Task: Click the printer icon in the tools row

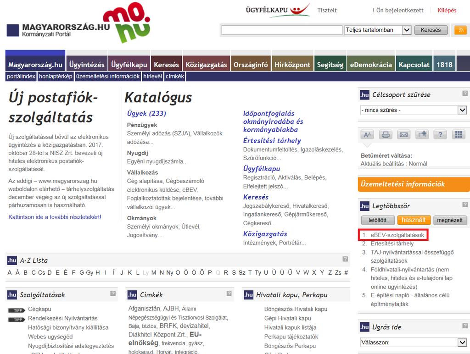Action: [x=386, y=135]
